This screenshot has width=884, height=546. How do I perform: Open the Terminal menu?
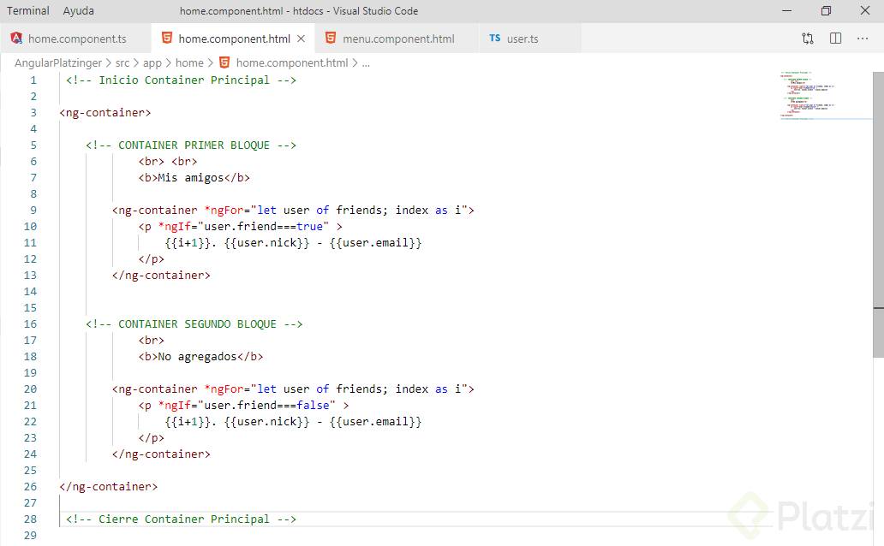pyautogui.click(x=27, y=11)
